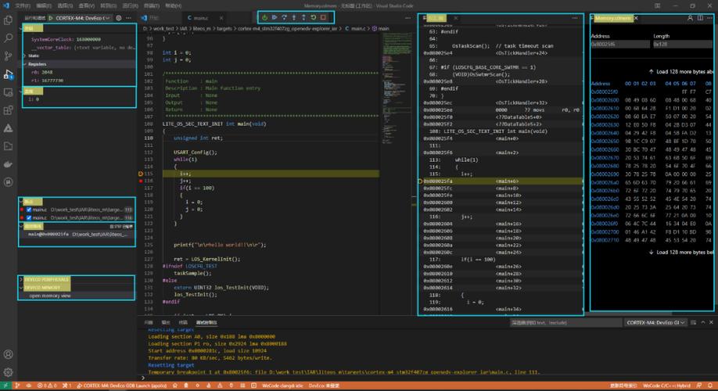Open Extensions view in activity bar

coord(9,110)
